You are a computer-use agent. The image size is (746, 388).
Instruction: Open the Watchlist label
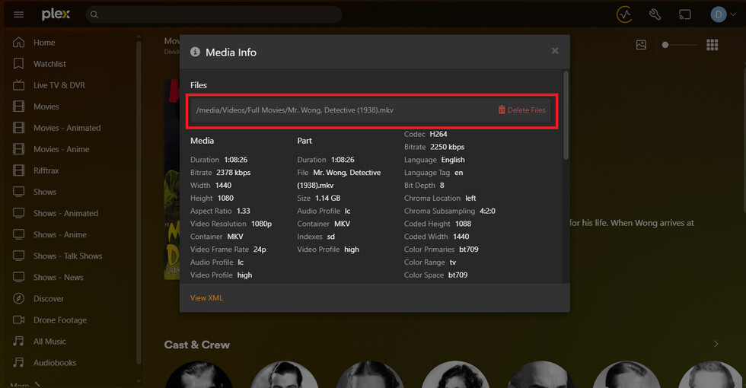click(49, 64)
